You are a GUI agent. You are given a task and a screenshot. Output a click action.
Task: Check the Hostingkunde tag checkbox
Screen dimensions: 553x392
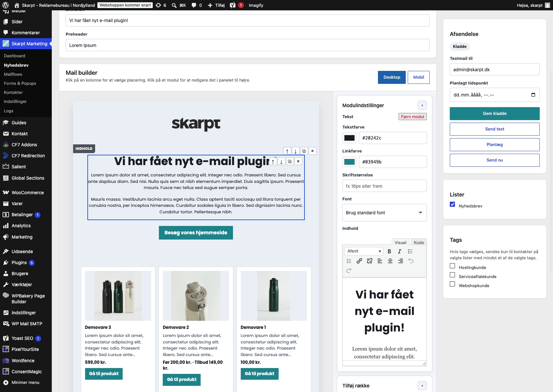coord(452,266)
